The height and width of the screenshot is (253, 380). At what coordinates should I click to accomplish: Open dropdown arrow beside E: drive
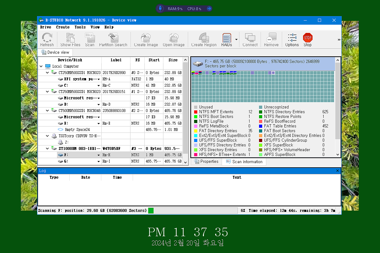tap(99, 124)
